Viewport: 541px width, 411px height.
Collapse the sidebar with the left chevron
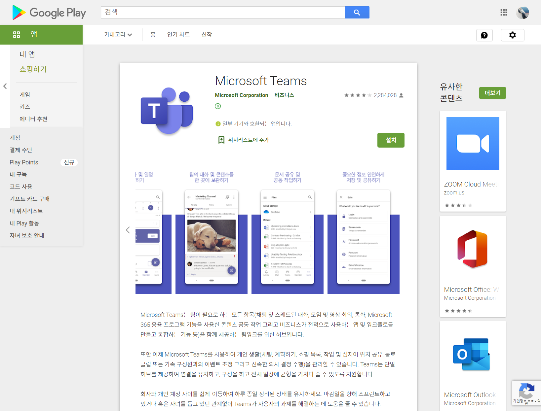[5, 86]
